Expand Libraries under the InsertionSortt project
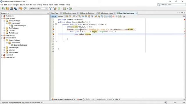The image size is (186, 104). tap(4, 50)
